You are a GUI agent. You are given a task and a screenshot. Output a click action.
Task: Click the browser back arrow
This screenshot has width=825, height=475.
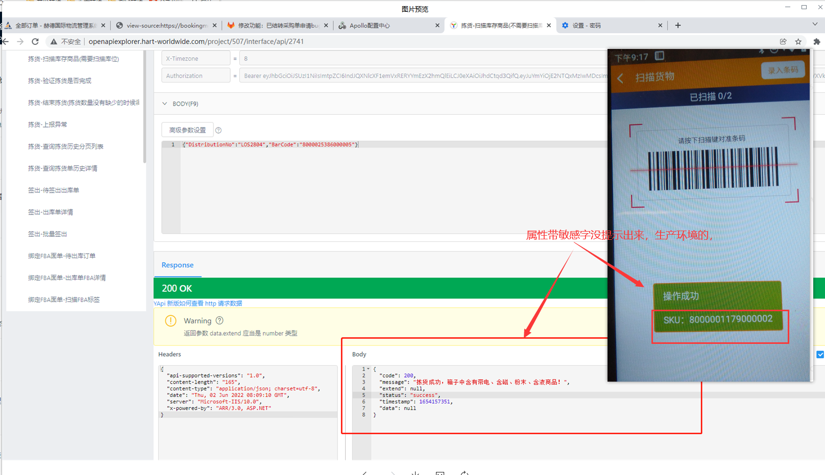coord(6,41)
